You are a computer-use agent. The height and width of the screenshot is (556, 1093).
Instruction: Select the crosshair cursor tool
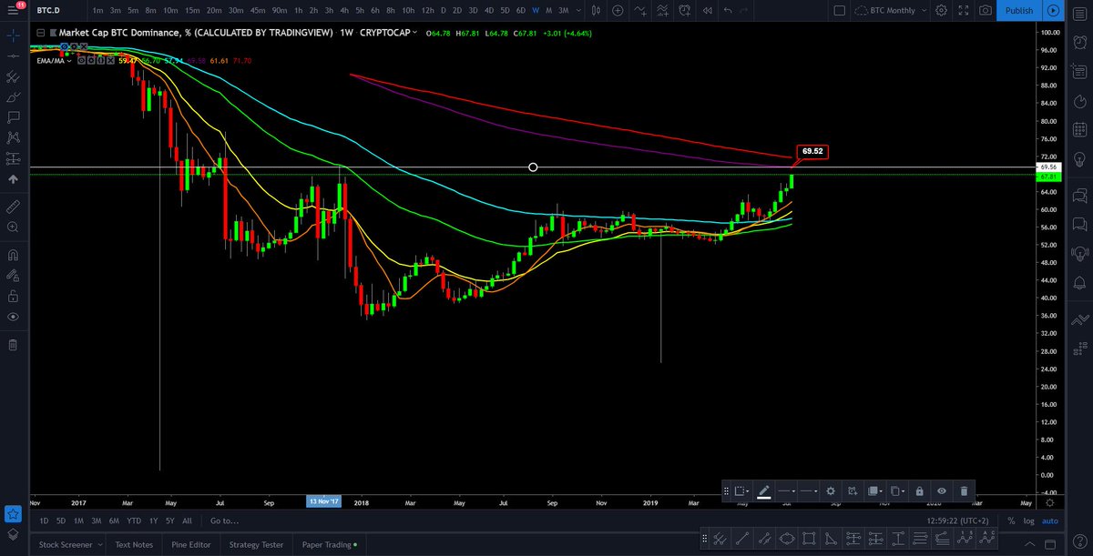13,36
